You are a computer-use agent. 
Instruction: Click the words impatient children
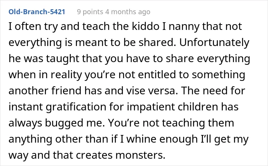[172, 107]
